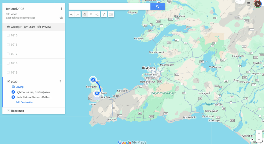Click the 0917 layer name
The image size is (264, 144).
[14, 54]
